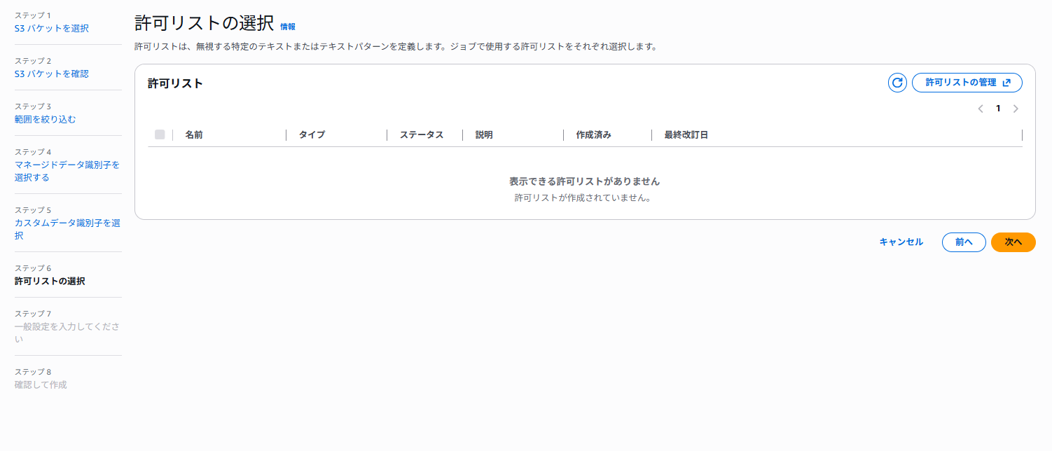The height and width of the screenshot is (451, 1052).
Task: Click step 8 確認して作成
Action: click(41, 384)
